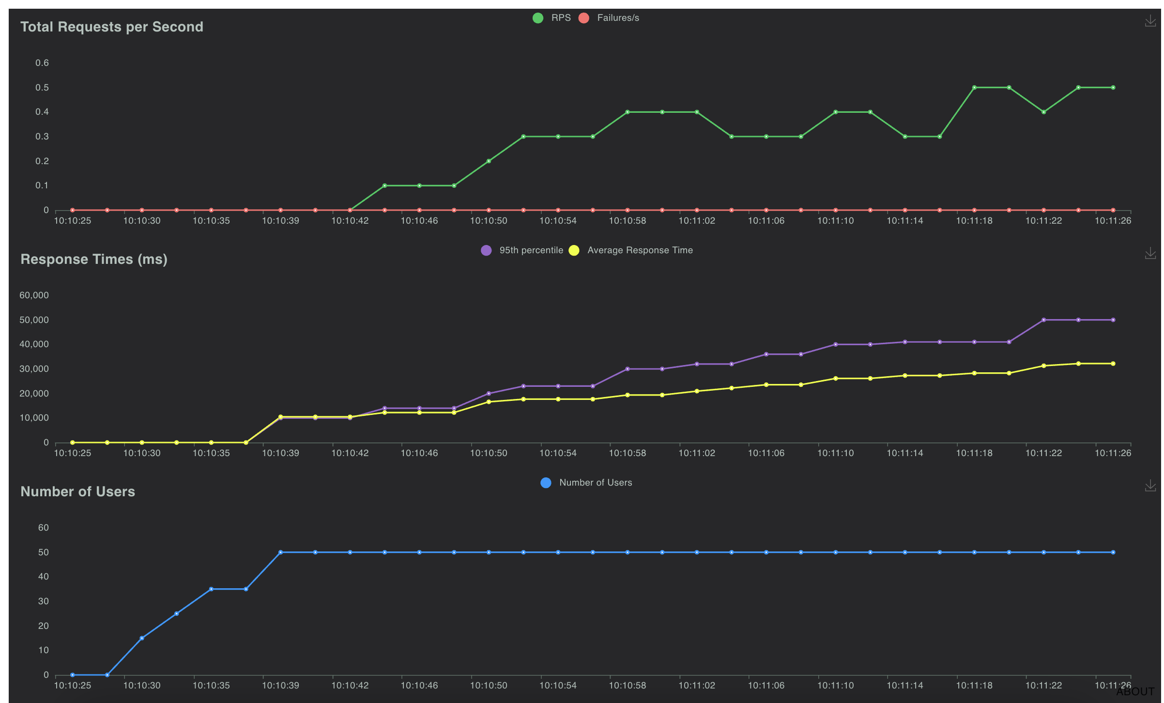Viewport: 1164px width, 703px height.
Task: Click the red Failures/s legend color dot
Action: click(x=583, y=18)
